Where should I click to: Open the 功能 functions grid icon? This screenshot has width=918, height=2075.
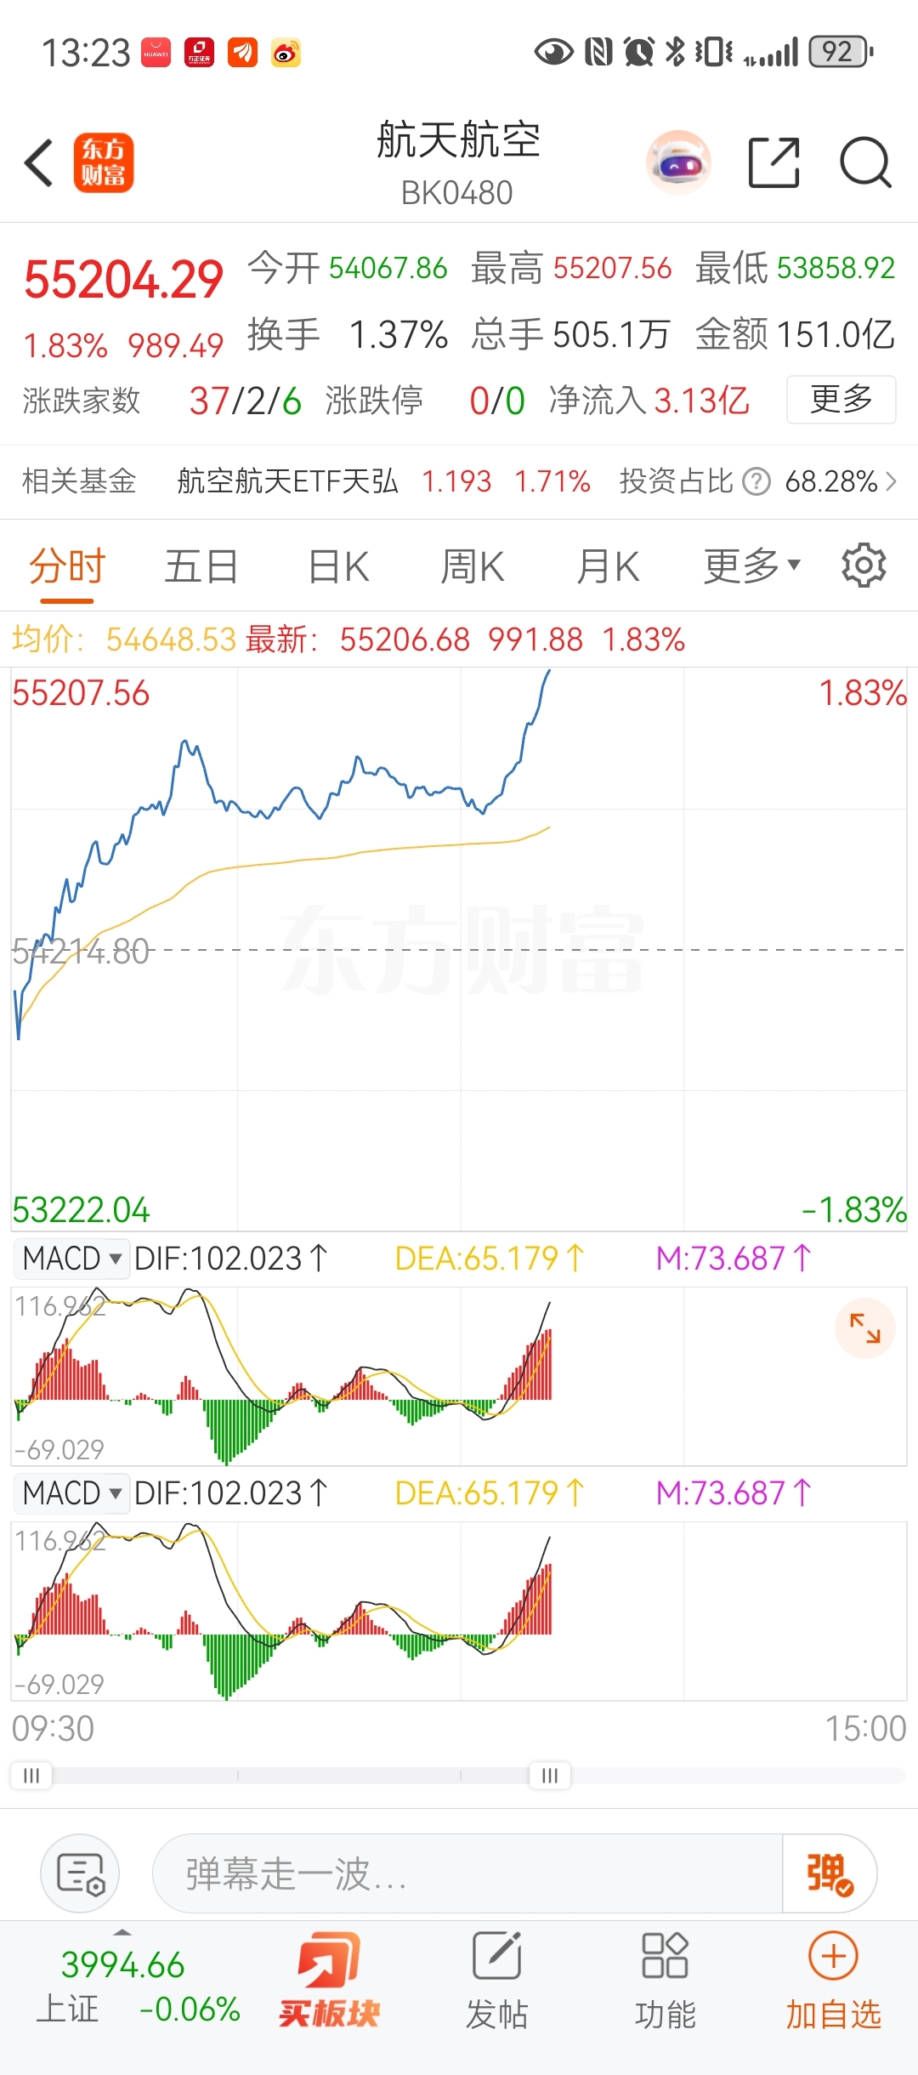click(x=665, y=1980)
